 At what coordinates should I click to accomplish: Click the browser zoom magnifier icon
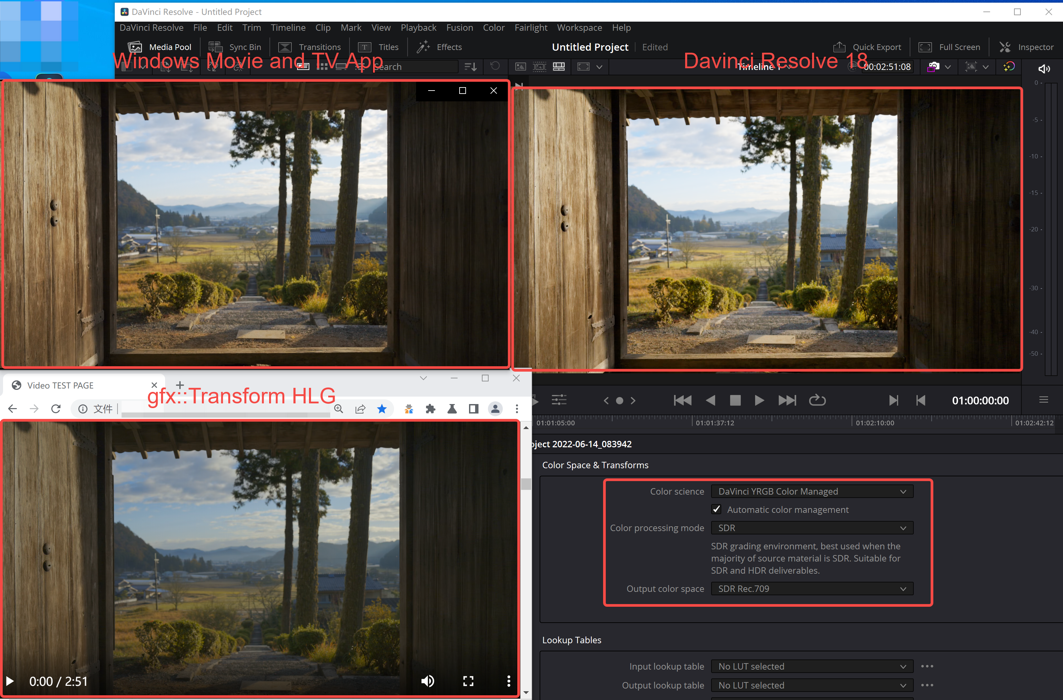point(339,409)
